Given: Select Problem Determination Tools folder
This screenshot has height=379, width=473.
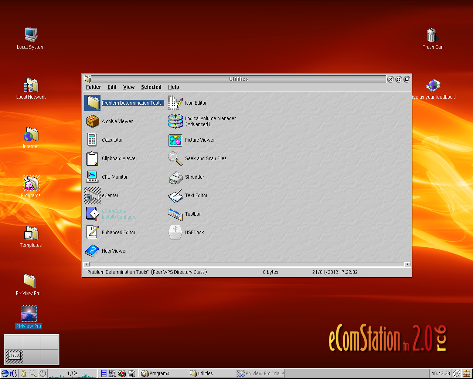Looking at the screenshot, I should pos(92,103).
